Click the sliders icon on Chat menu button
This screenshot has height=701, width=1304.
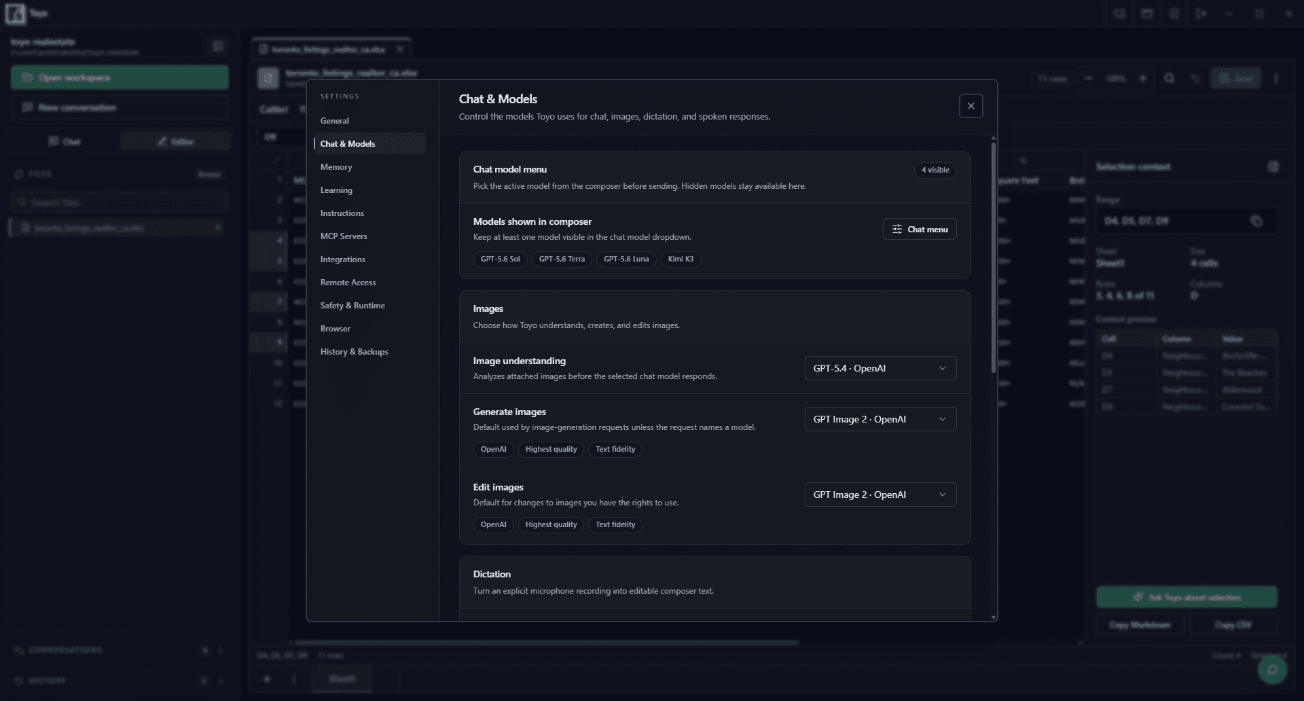[896, 229]
